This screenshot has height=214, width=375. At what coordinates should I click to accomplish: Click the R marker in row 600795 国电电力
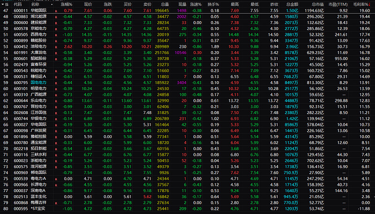click(x=56, y=84)
